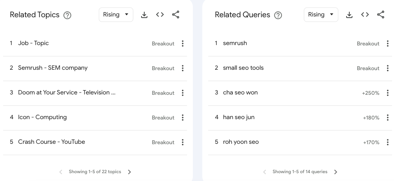Open more options for Job - Topic
Image resolution: width=394 pixels, height=181 pixels.
pos(183,43)
